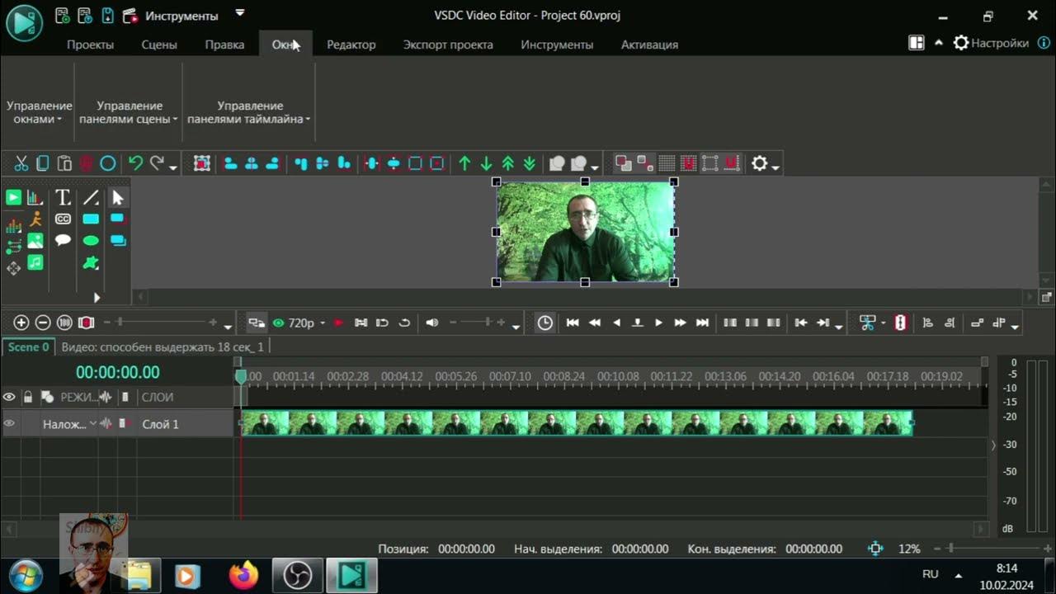1056x594 pixels.
Task: Toggle the lock column header icon
Action: coord(28,397)
